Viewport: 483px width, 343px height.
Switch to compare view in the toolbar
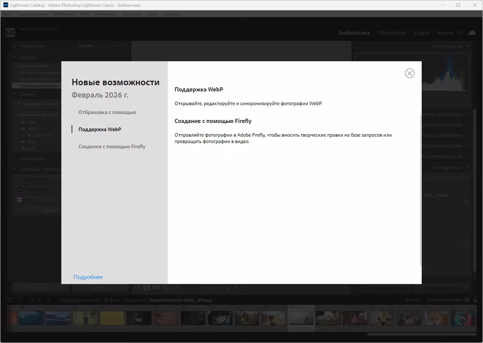coord(156,288)
